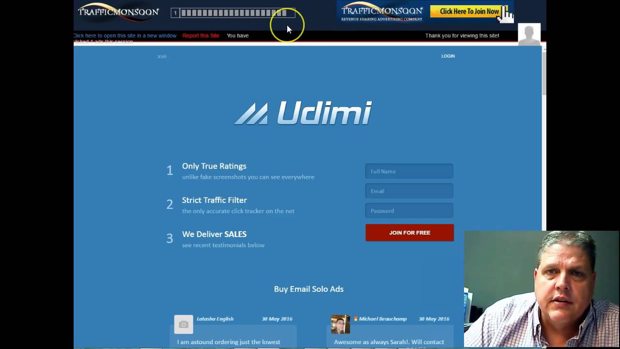Click the TrafficMonsoon revenue sharing banner ad
The height and width of the screenshot is (349, 620).
tap(425, 12)
